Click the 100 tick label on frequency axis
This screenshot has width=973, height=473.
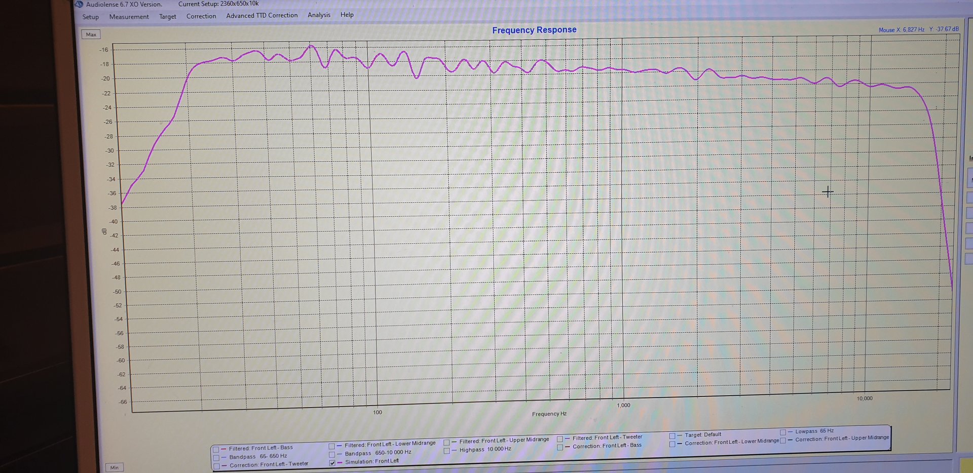(x=378, y=412)
